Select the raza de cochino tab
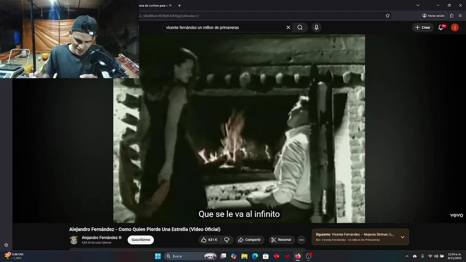This screenshot has height=262, width=466. coord(153,5)
